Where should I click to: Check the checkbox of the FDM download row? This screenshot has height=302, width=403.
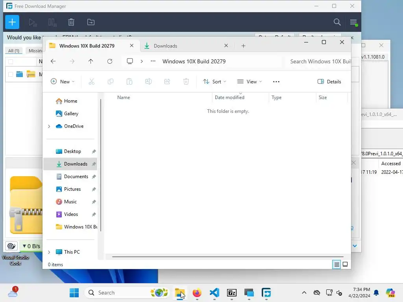(x=11, y=74)
